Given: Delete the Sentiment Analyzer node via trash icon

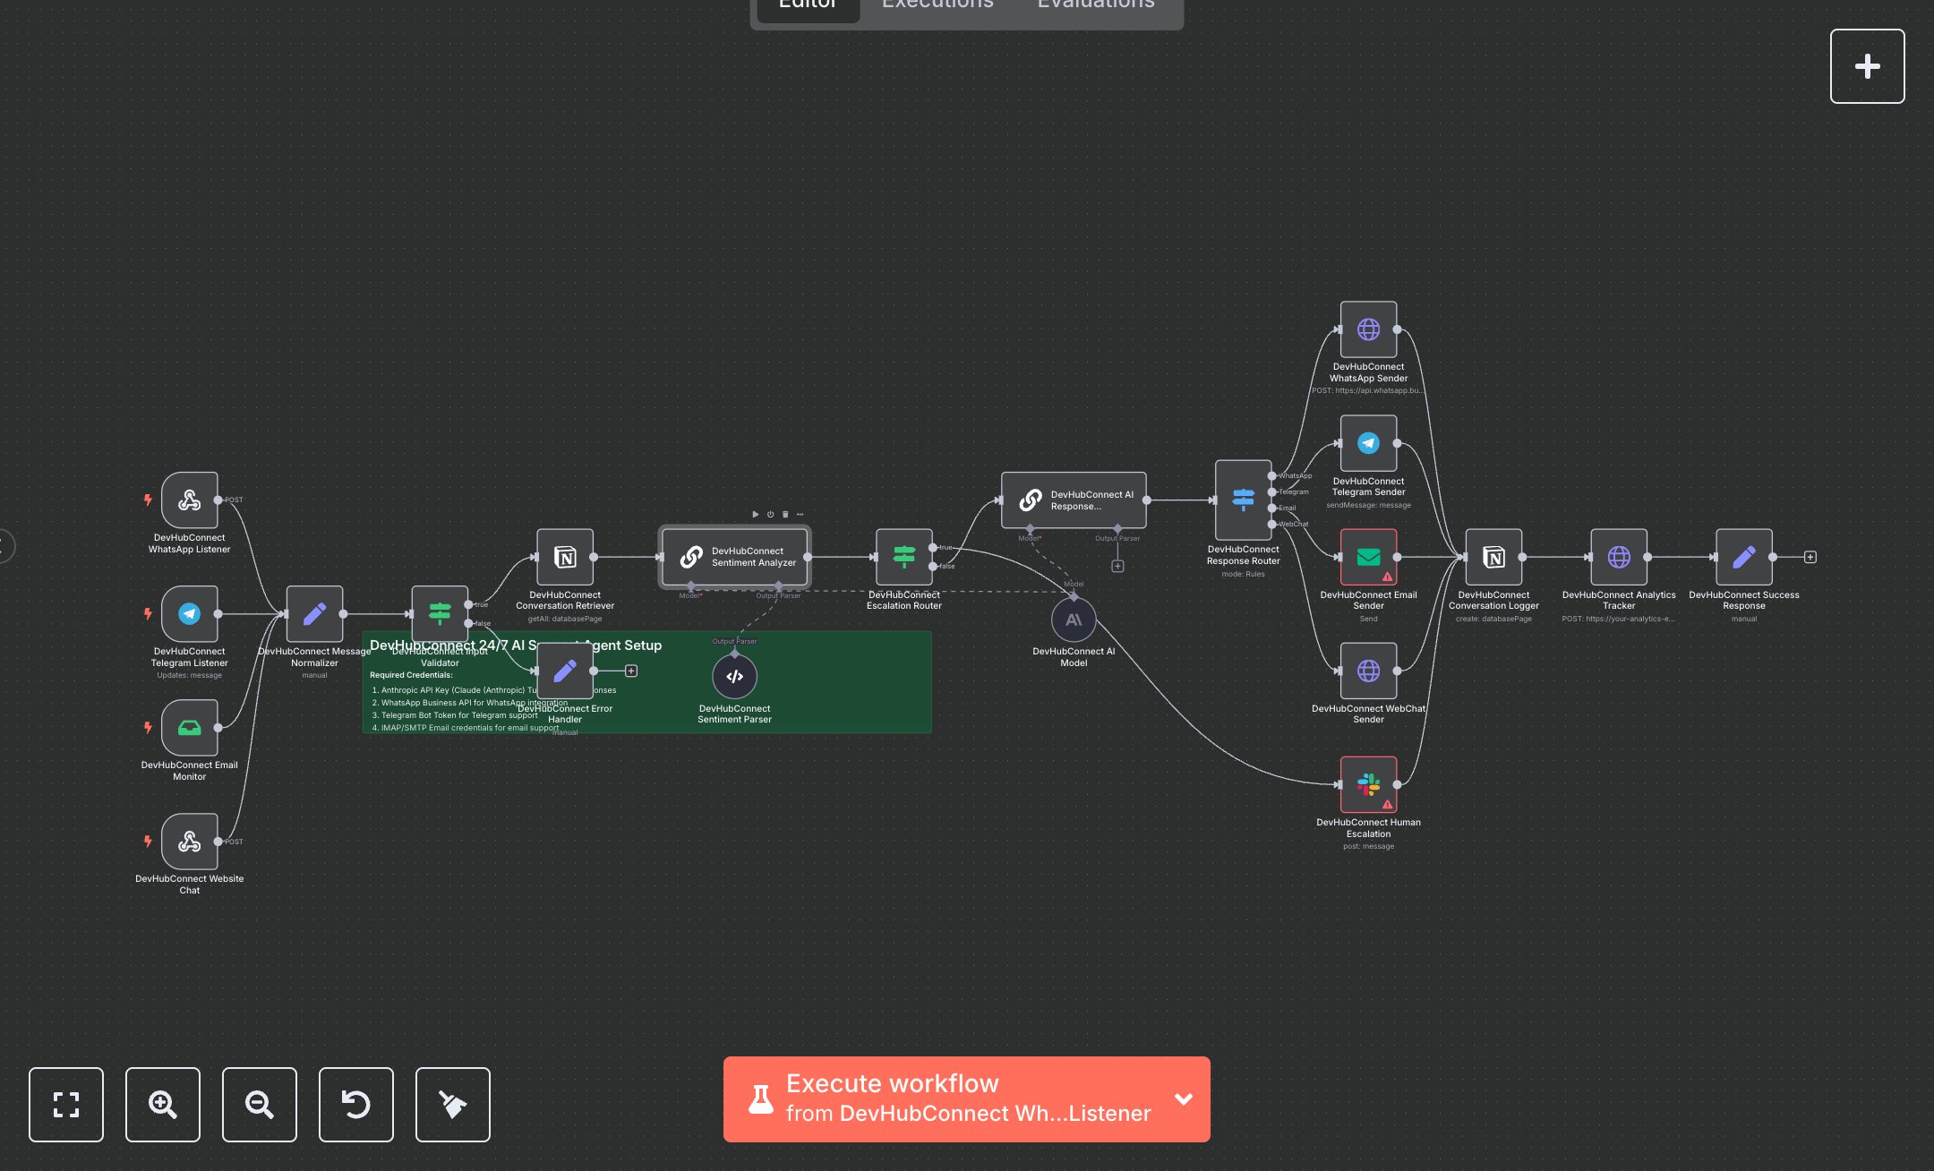Looking at the screenshot, I should (x=785, y=515).
